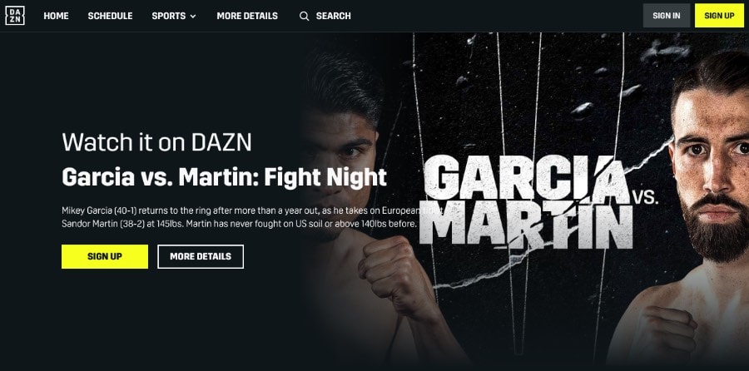Go to the SCHEDULE page
749x371 pixels.
[x=111, y=16]
